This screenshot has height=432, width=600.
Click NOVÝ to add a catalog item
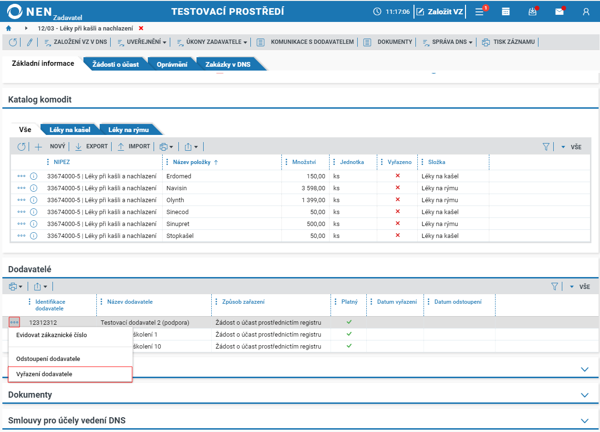(x=50, y=146)
